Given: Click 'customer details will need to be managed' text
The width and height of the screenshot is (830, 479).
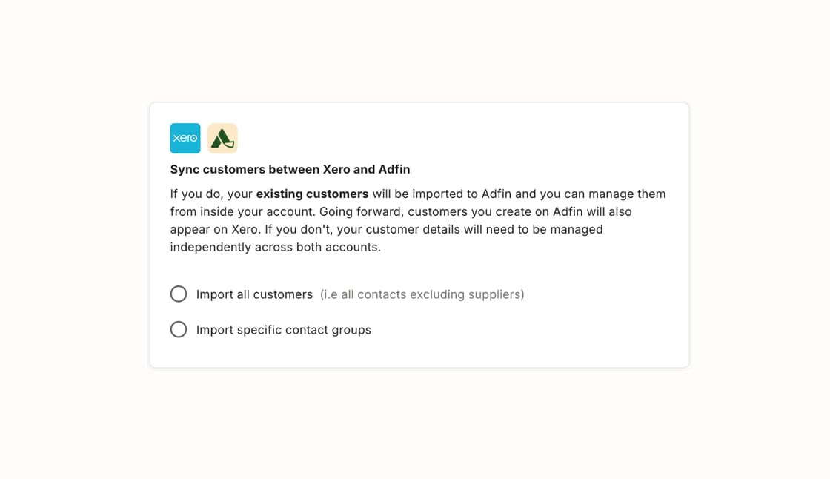Looking at the screenshot, I should (x=485, y=230).
